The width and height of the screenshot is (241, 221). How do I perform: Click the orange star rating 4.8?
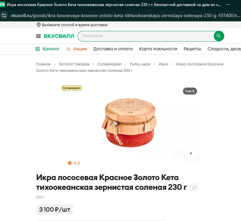(x=74, y=163)
